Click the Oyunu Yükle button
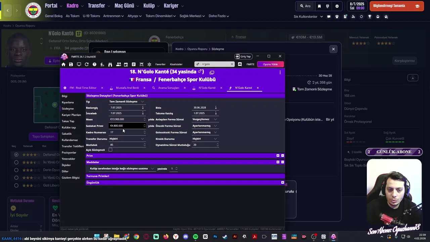The width and height of the screenshot is (430, 242). click(270, 64)
